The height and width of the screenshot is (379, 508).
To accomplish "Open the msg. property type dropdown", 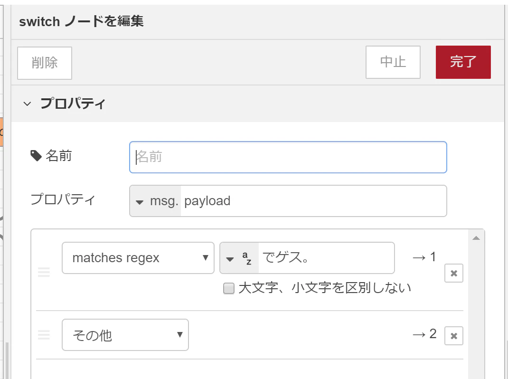I will coord(156,201).
